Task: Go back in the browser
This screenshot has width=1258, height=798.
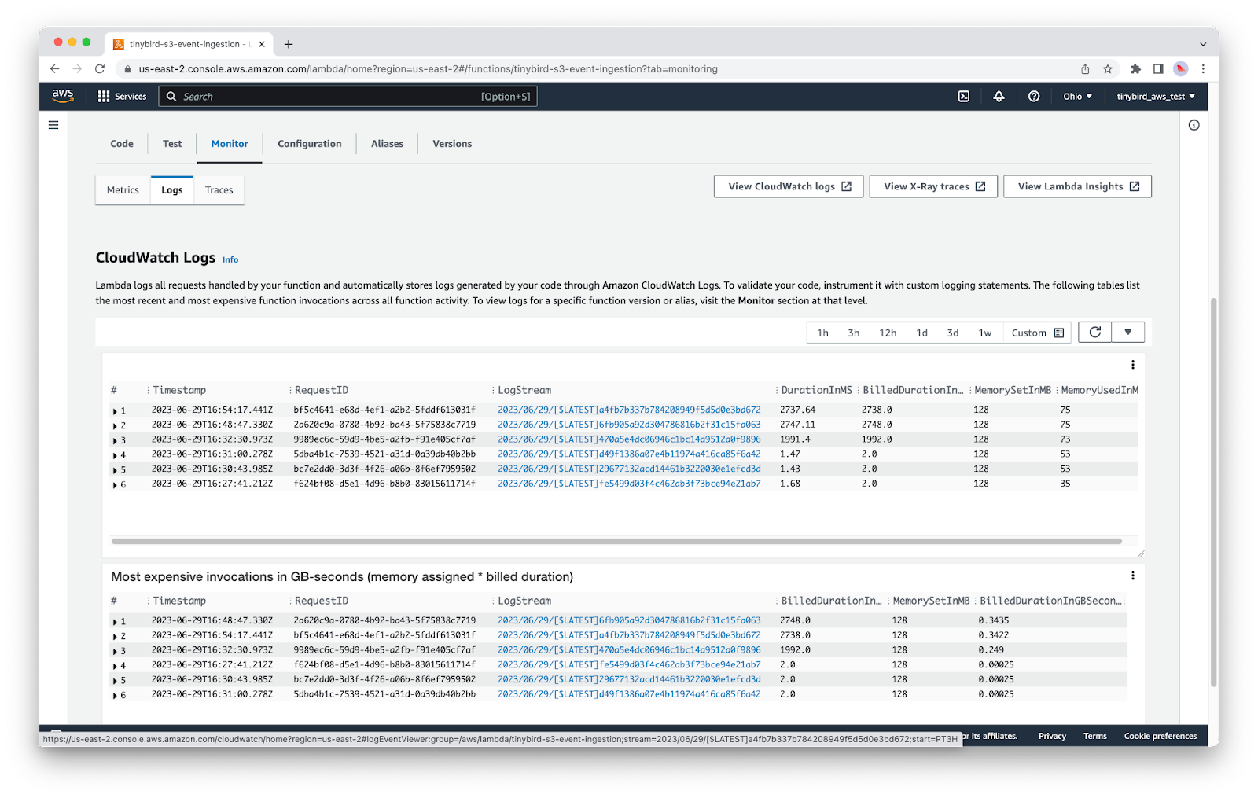Action: (x=54, y=69)
